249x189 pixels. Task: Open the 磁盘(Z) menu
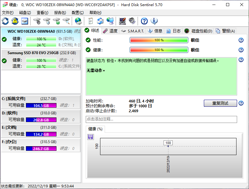pos(25,13)
